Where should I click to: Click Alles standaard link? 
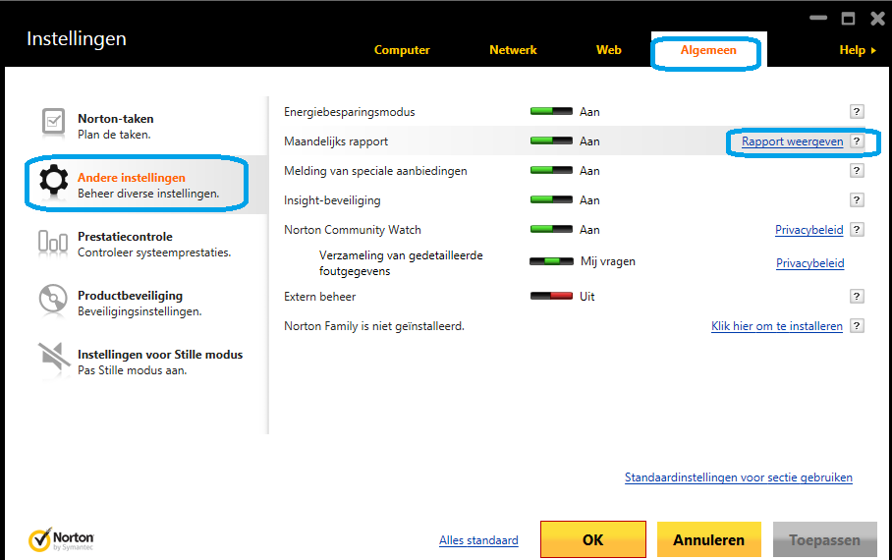point(478,540)
